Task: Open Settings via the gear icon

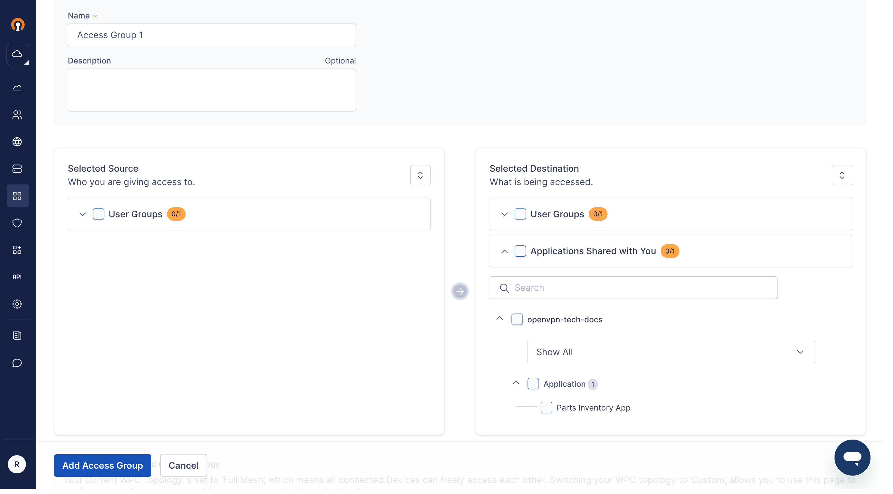Action: [17, 304]
